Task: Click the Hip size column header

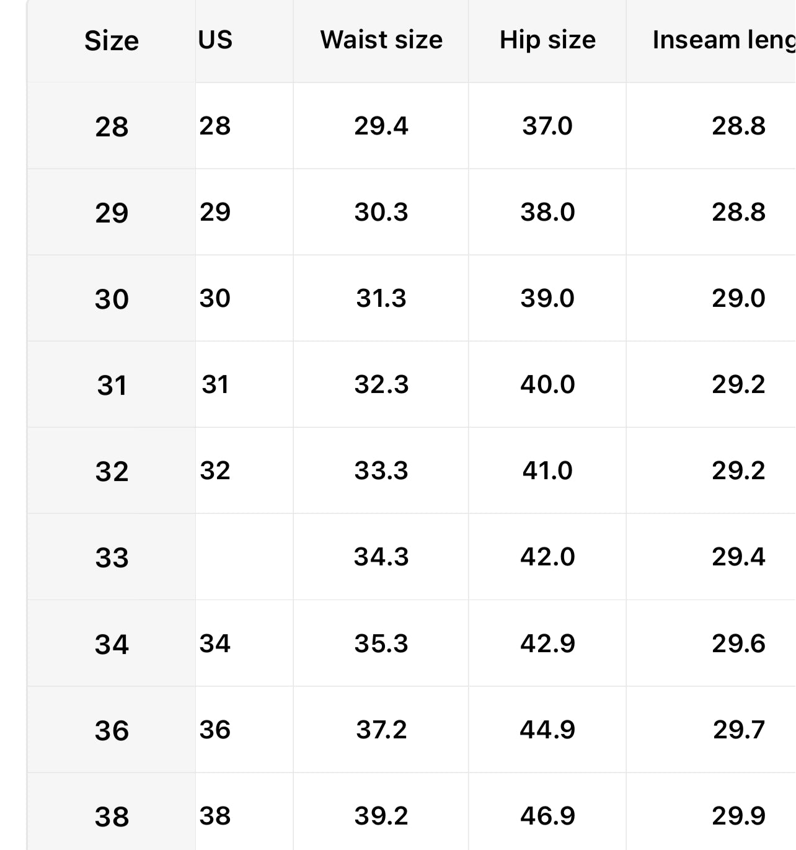Action: pos(547,40)
